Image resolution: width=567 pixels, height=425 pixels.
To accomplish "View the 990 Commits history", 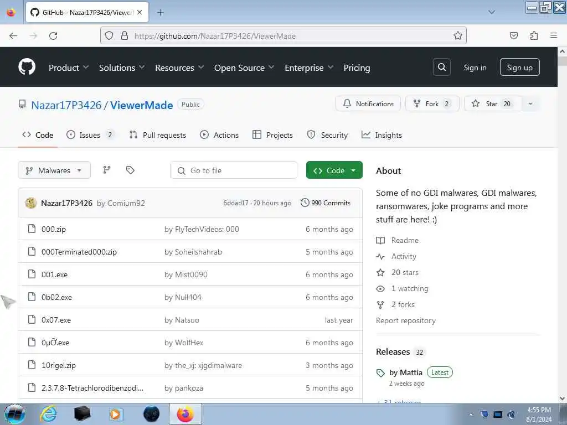I will [326, 203].
